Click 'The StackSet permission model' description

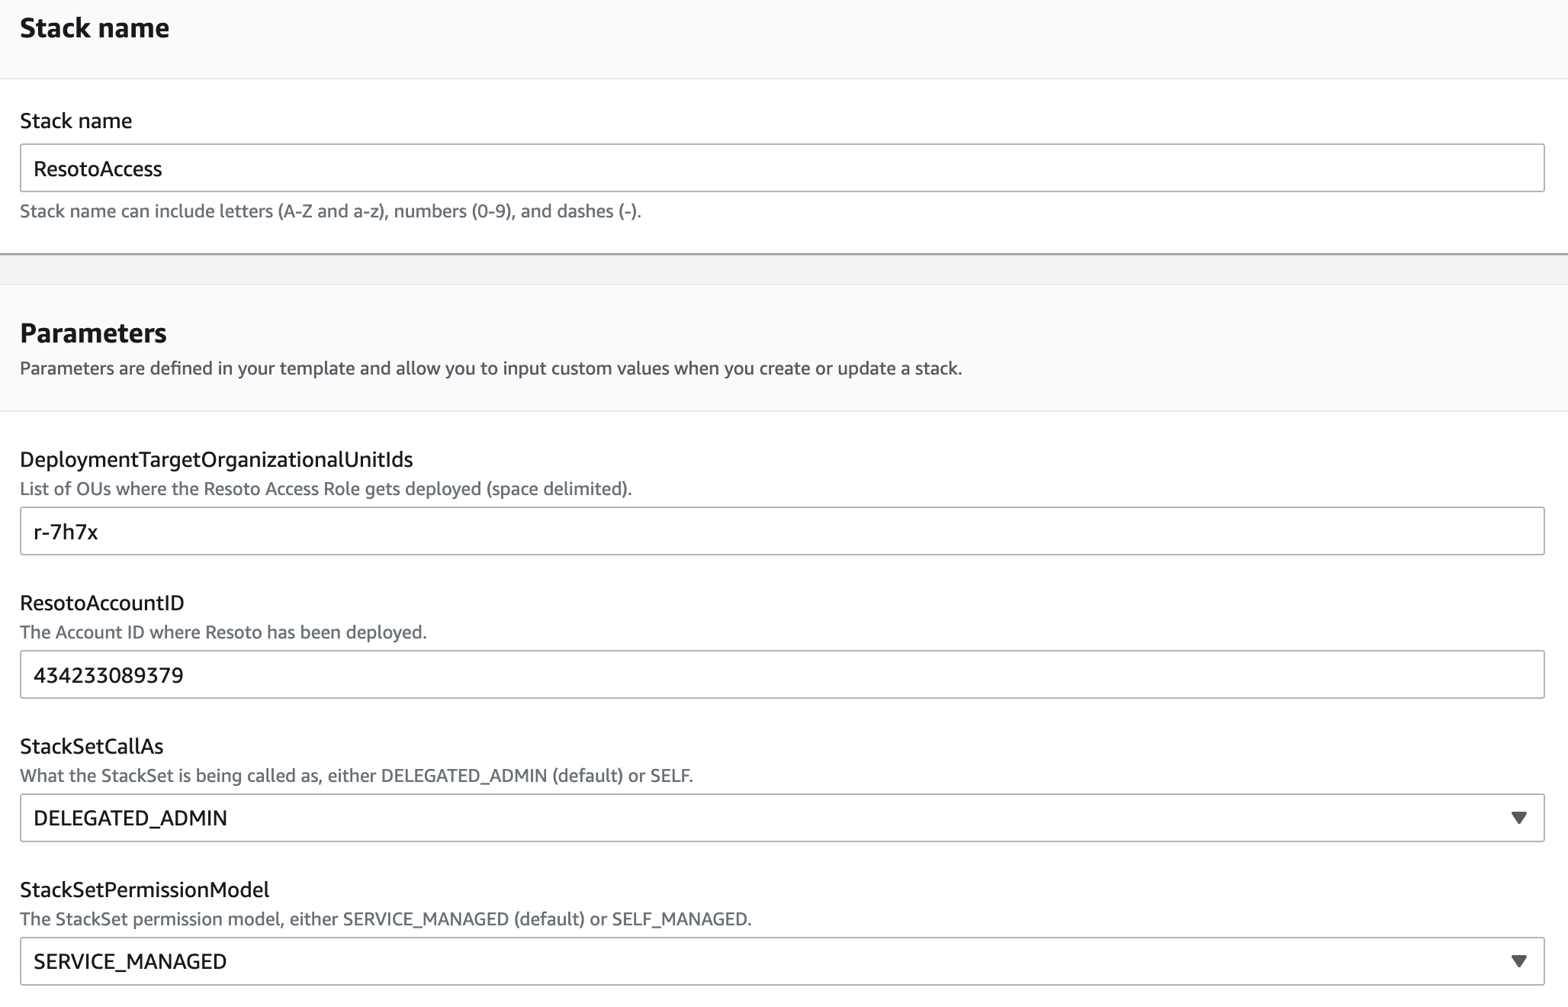[386, 919]
